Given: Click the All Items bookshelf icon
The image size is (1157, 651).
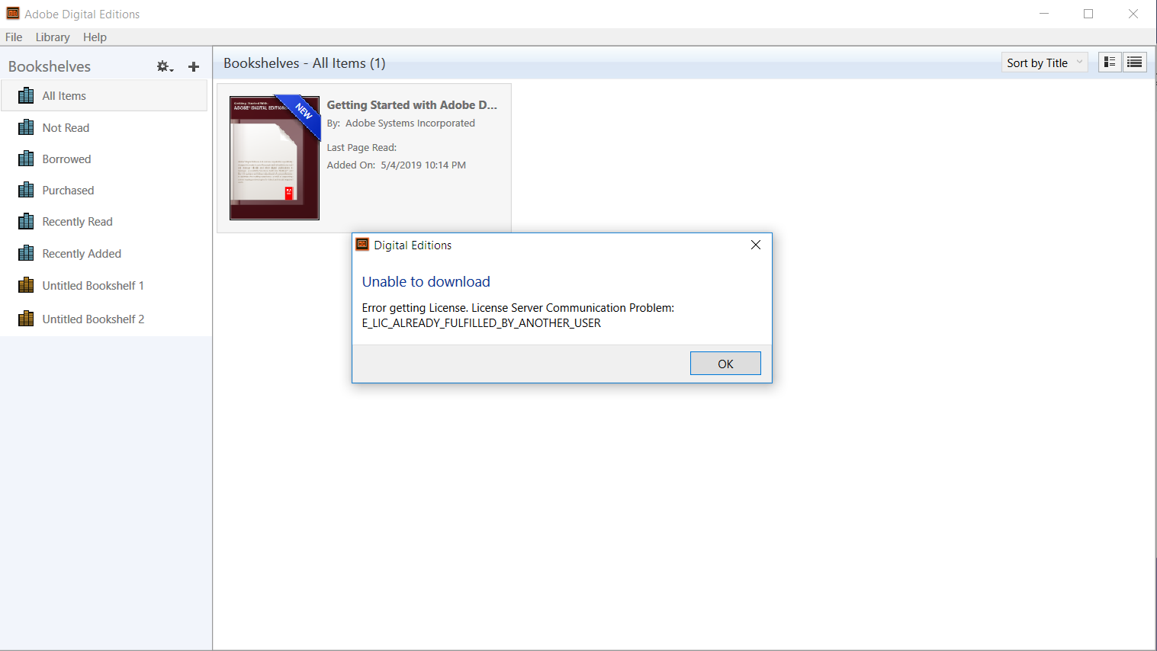Looking at the screenshot, I should point(26,95).
